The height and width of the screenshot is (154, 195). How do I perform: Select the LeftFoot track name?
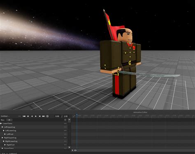[x=10, y=134]
